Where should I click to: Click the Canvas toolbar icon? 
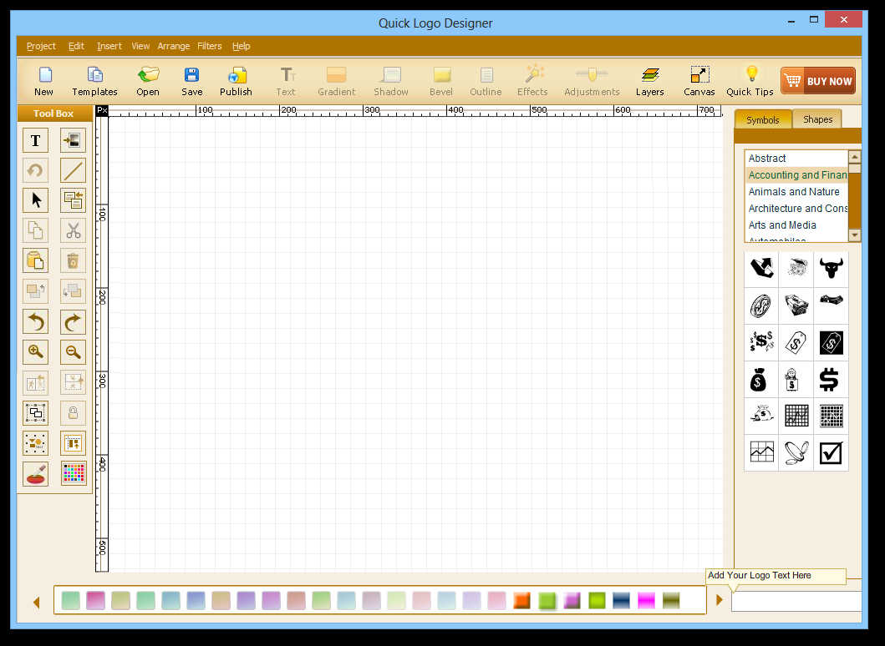(x=699, y=80)
